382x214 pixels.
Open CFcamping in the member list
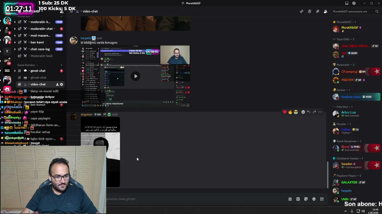point(355,72)
